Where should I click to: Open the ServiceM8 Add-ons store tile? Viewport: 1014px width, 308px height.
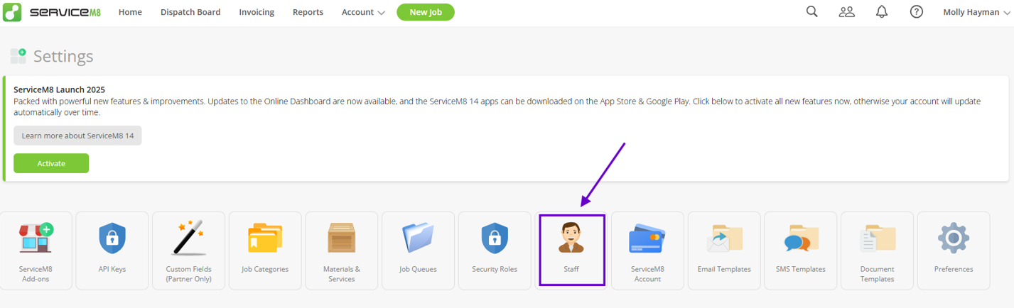36,251
